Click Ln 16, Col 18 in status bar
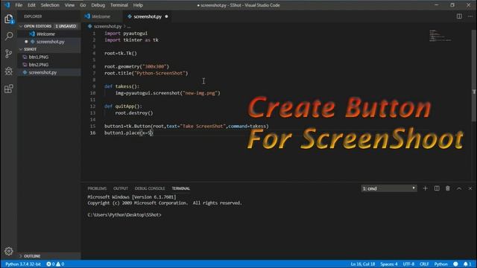Image resolution: width=477 pixels, height=268 pixels. coord(363,264)
